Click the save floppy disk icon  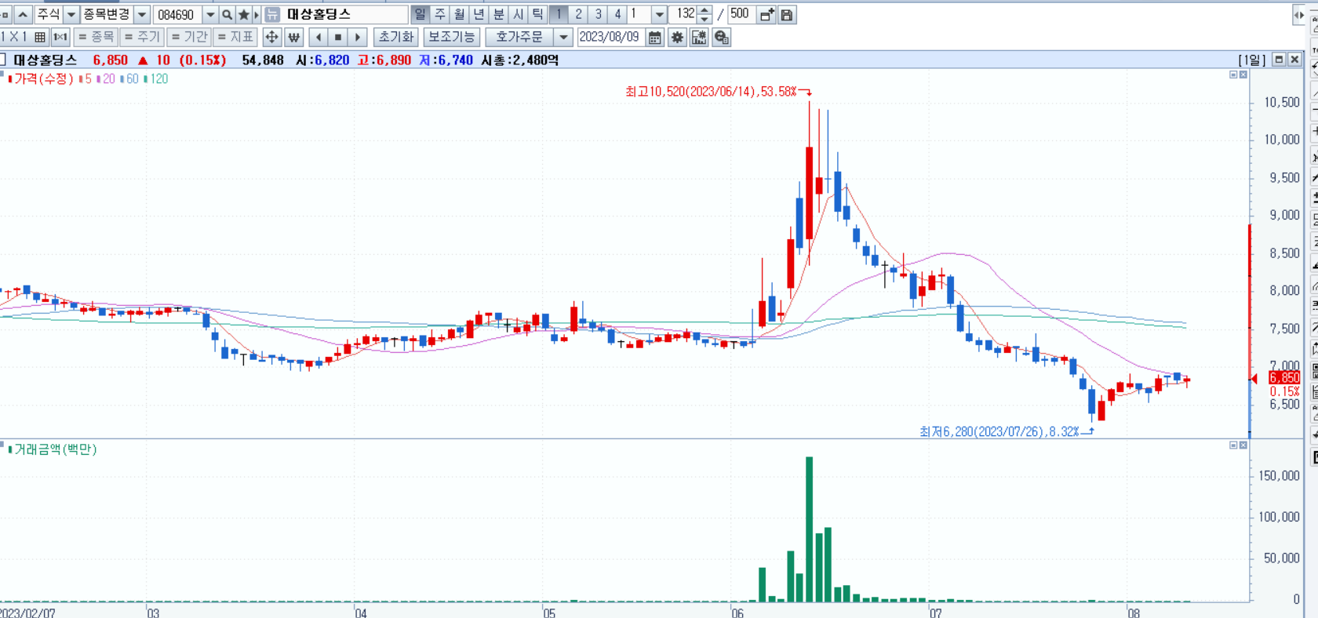coord(787,14)
